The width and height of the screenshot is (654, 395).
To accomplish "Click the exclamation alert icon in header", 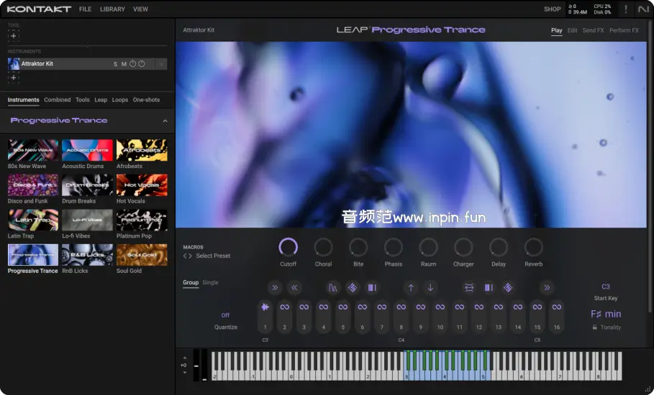I will click(x=625, y=9).
